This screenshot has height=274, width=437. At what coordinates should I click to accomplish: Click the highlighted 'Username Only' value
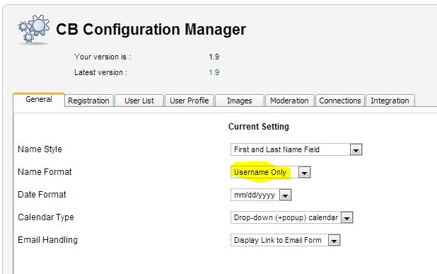coord(260,173)
